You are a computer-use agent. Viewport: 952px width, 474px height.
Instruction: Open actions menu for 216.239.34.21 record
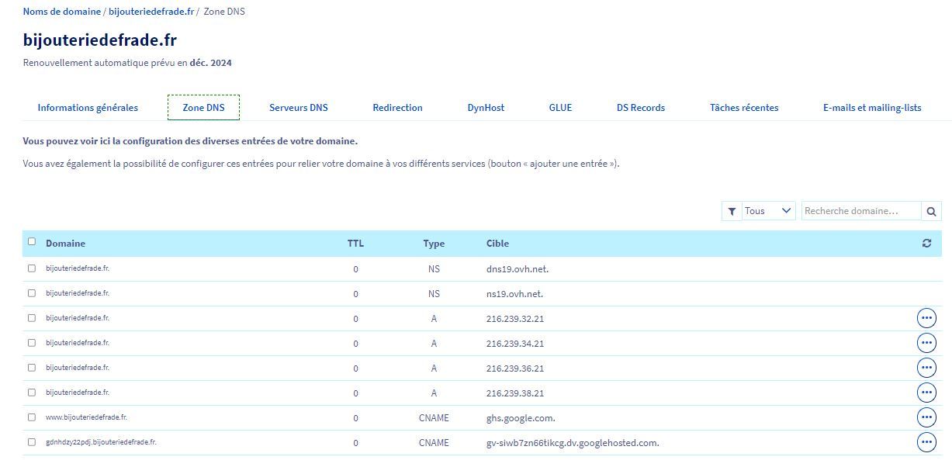(926, 343)
